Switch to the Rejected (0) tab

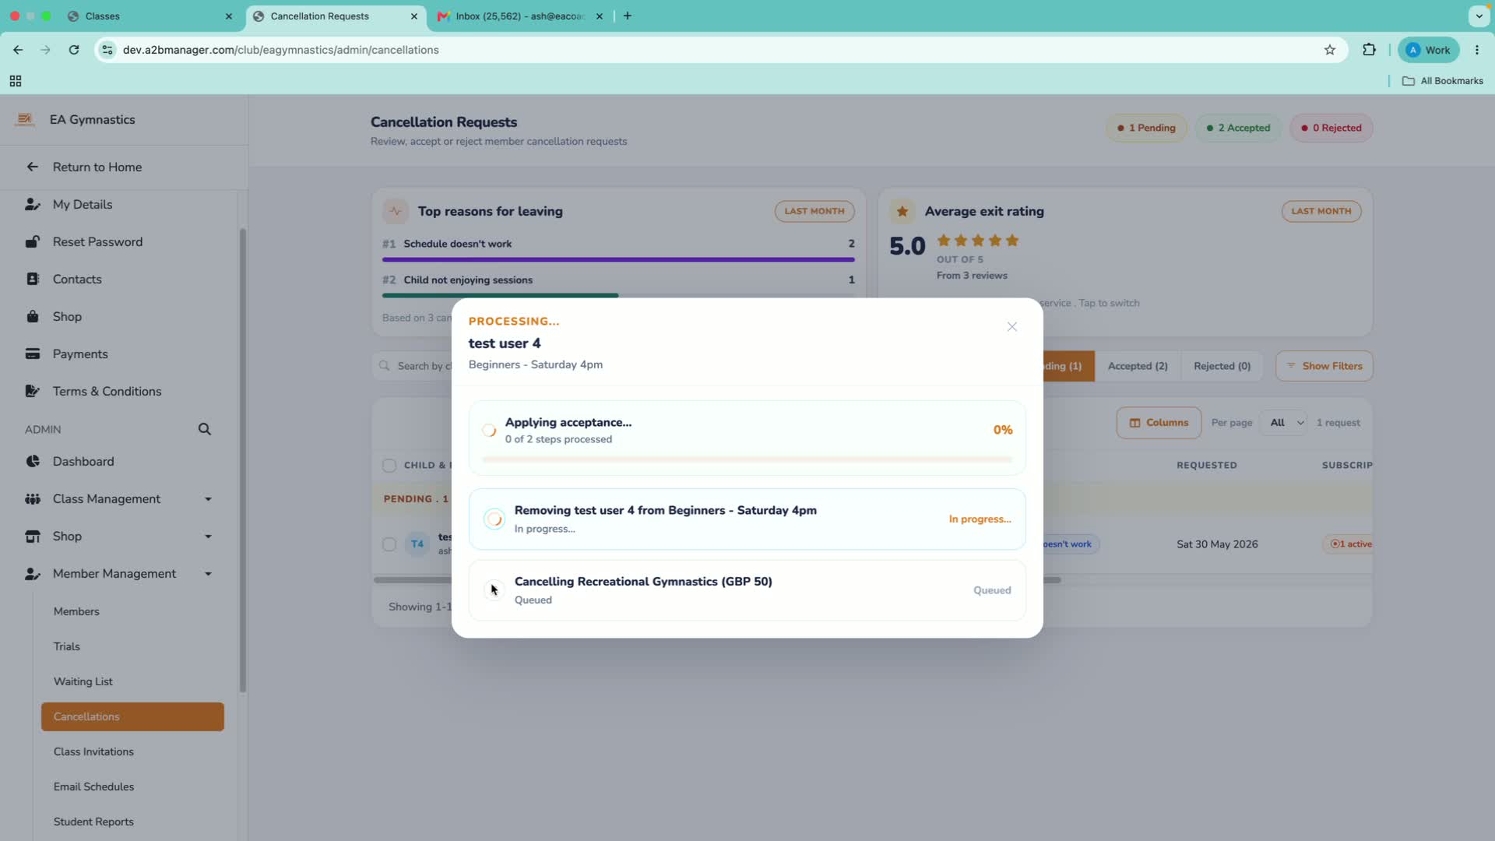[x=1222, y=366]
